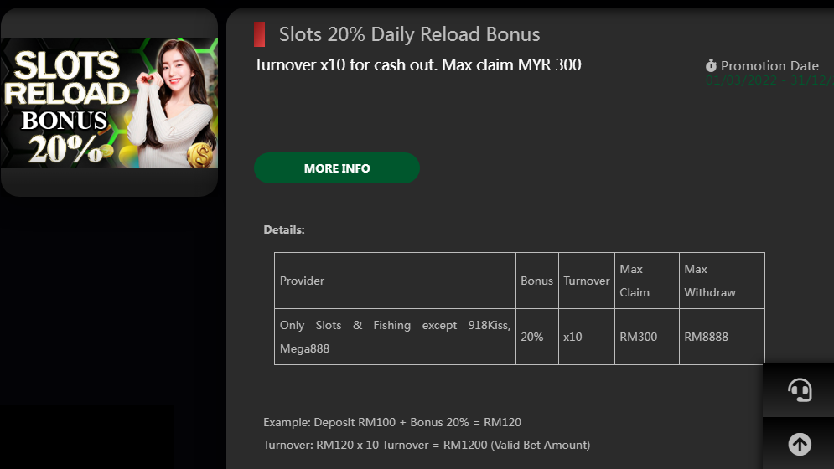Click the gold dollar coin on banner
Image resolution: width=834 pixels, height=469 pixels.
(x=200, y=154)
